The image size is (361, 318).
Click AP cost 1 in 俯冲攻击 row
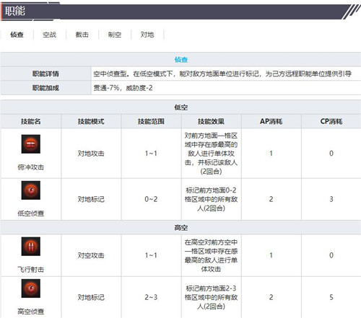[271, 154]
